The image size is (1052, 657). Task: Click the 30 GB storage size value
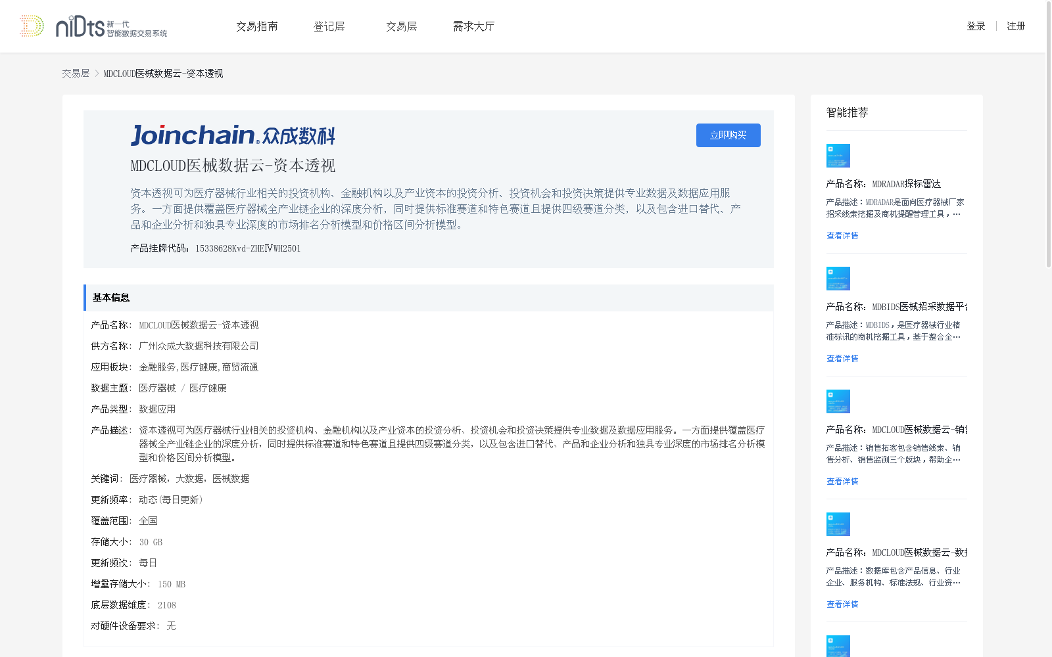tap(151, 542)
